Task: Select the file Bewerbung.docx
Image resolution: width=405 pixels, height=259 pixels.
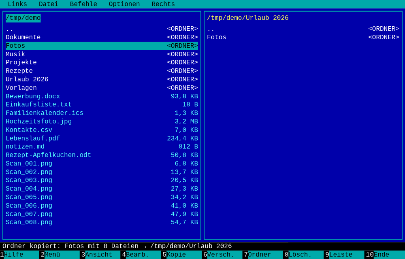Action: tap(102, 96)
